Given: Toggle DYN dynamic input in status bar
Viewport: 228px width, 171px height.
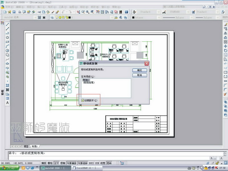Looking at the screenshot, I should pyautogui.click(x=97, y=163).
